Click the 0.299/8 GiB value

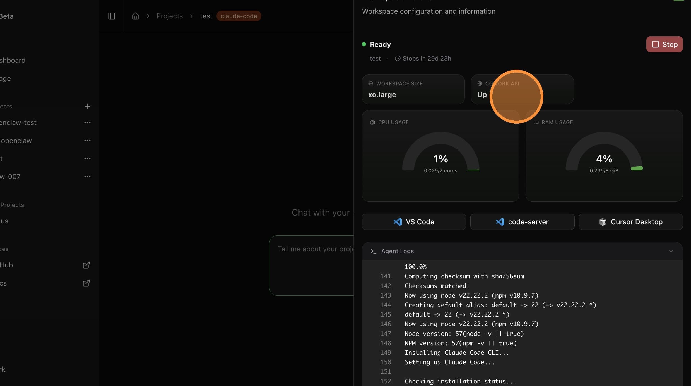[x=604, y=170]
